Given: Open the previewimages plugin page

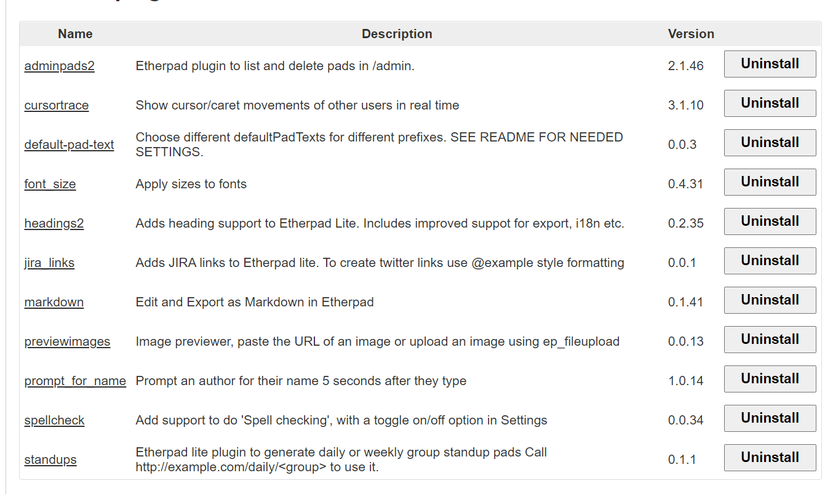Looking at the screenshot, I should pyautogui.click(x=67, y=341).
